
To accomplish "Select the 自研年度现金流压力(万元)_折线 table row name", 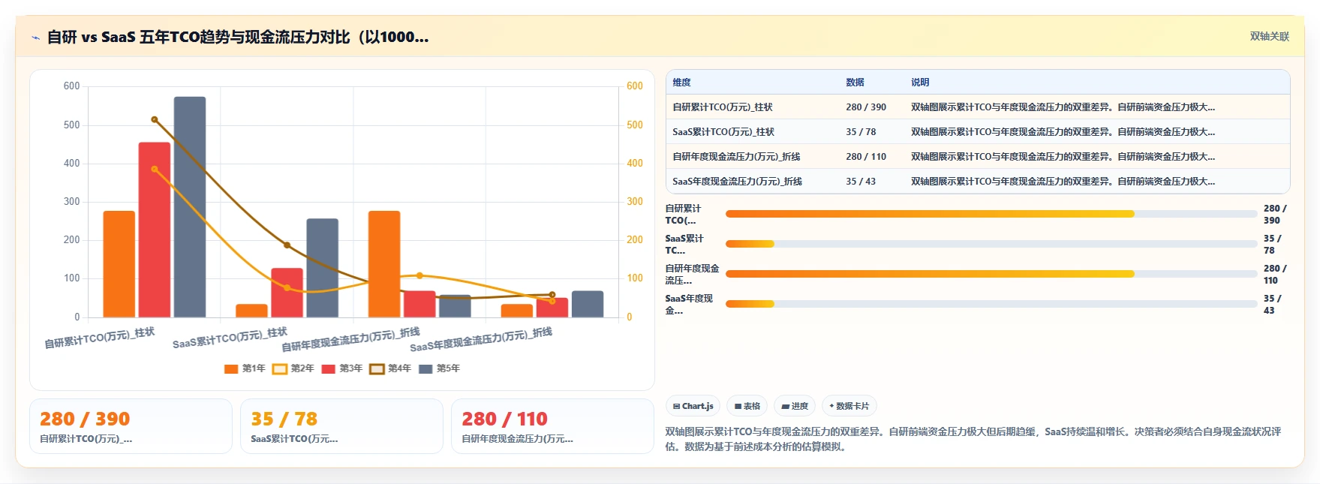I will [736, 157].
